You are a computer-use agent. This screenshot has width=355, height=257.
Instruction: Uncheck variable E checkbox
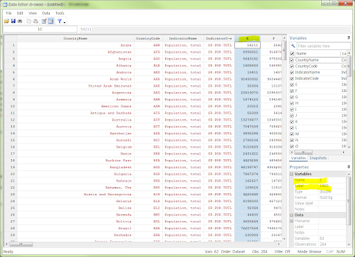pyautogui.click(x=292, y=85)
